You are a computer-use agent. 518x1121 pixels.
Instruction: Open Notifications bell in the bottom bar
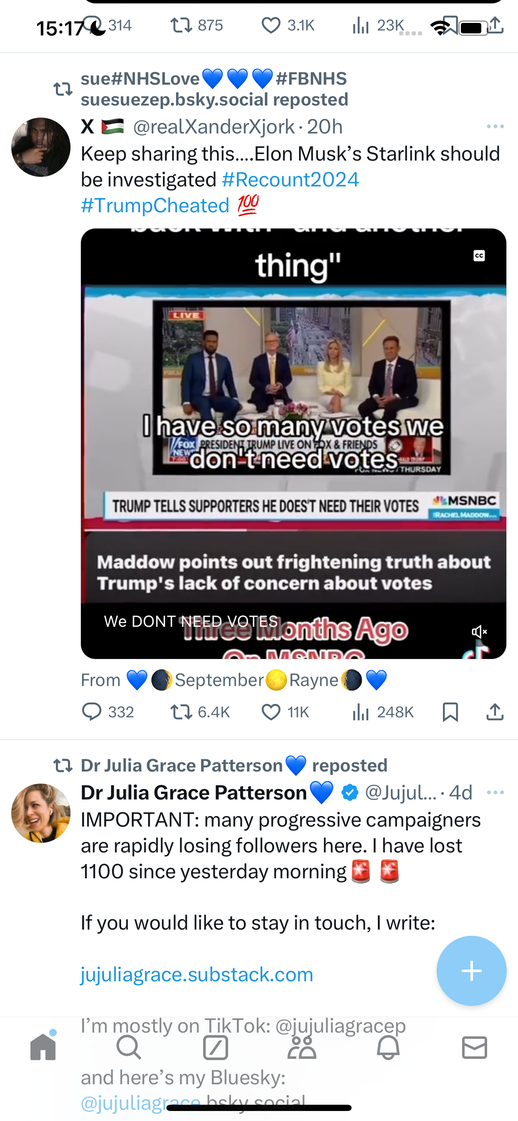(388, 1047)
